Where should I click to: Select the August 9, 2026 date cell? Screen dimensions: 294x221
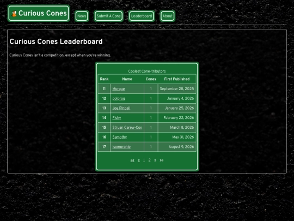click(177, 147)
